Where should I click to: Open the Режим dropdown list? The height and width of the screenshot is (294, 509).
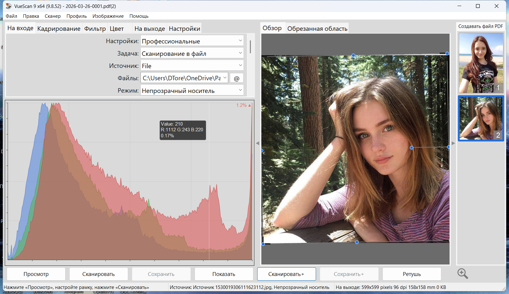click(192, 91)
